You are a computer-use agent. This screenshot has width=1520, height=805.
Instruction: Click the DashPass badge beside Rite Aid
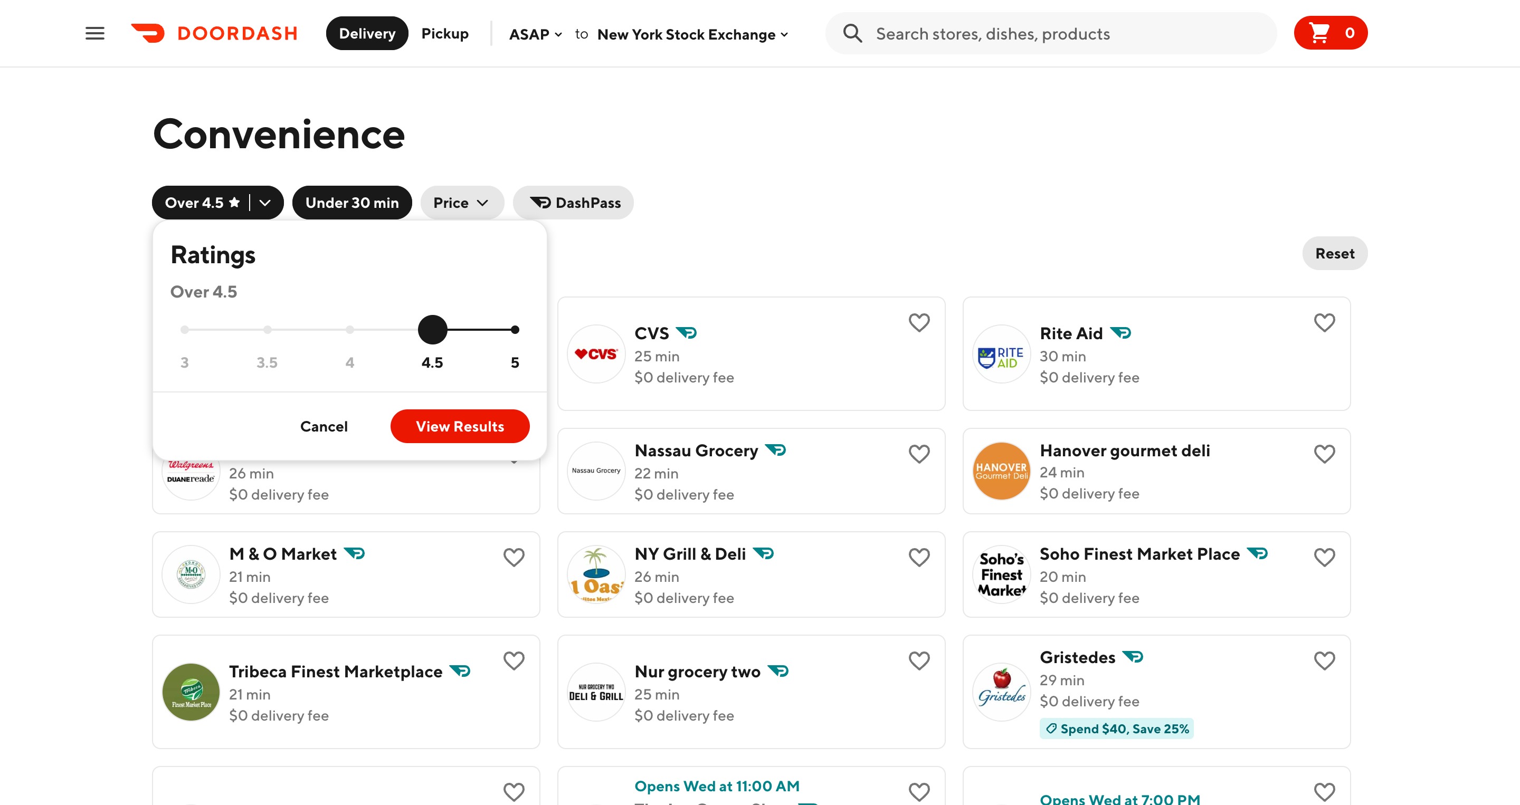[1120, 333]
